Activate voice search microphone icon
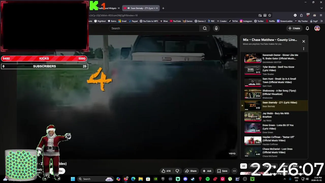This screenshot has height=183, width=325. (216, 28)
